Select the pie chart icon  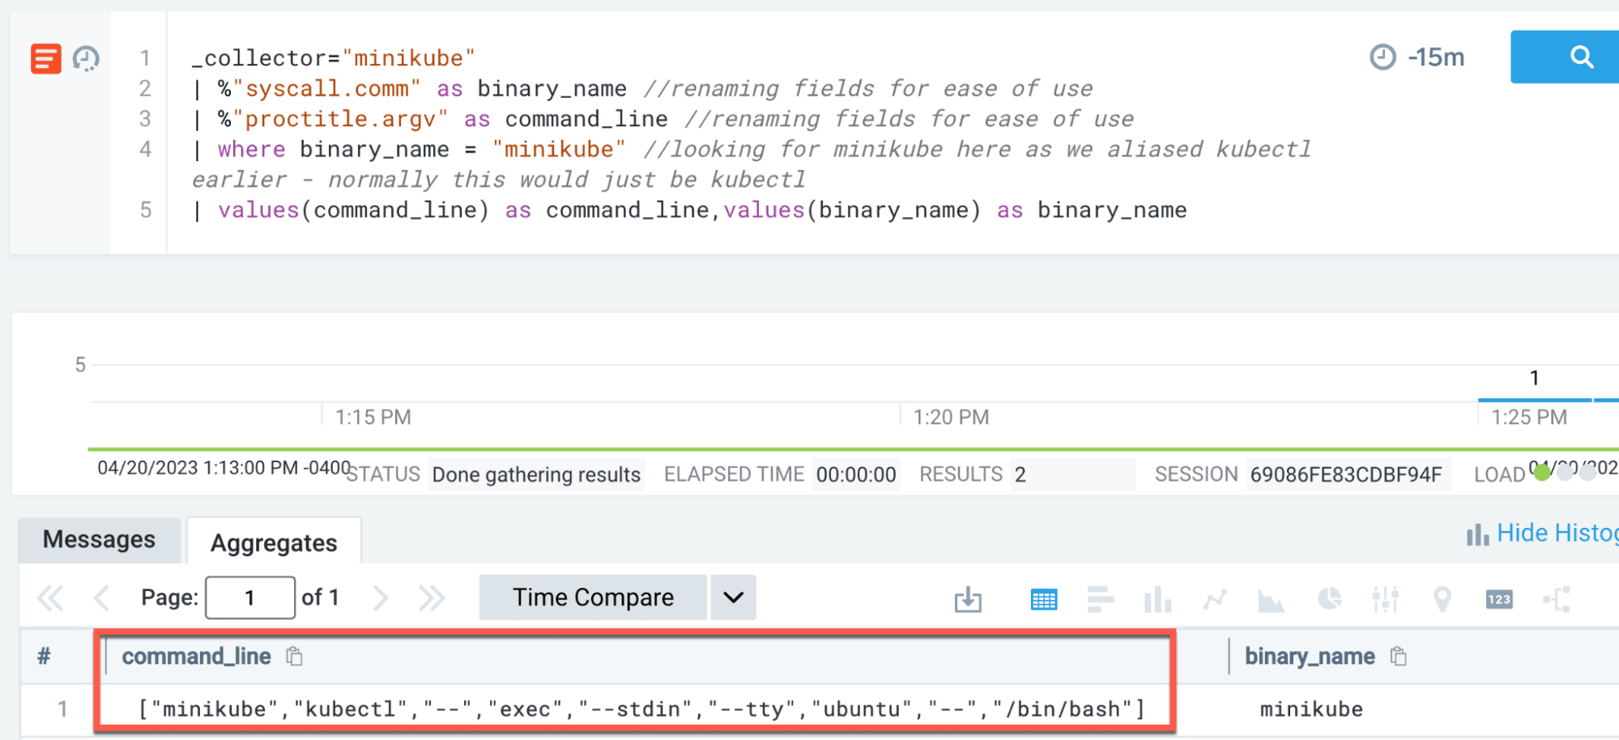tap(1329, 598)
